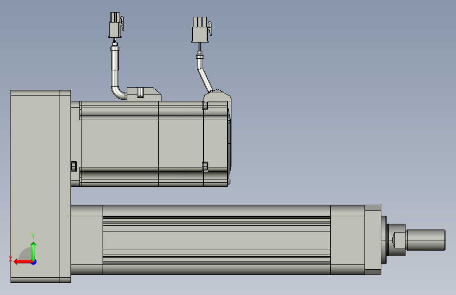This screenshot has width=456, height=295.
Task: Select the actuator rod end tip
Action: point(425,240)
